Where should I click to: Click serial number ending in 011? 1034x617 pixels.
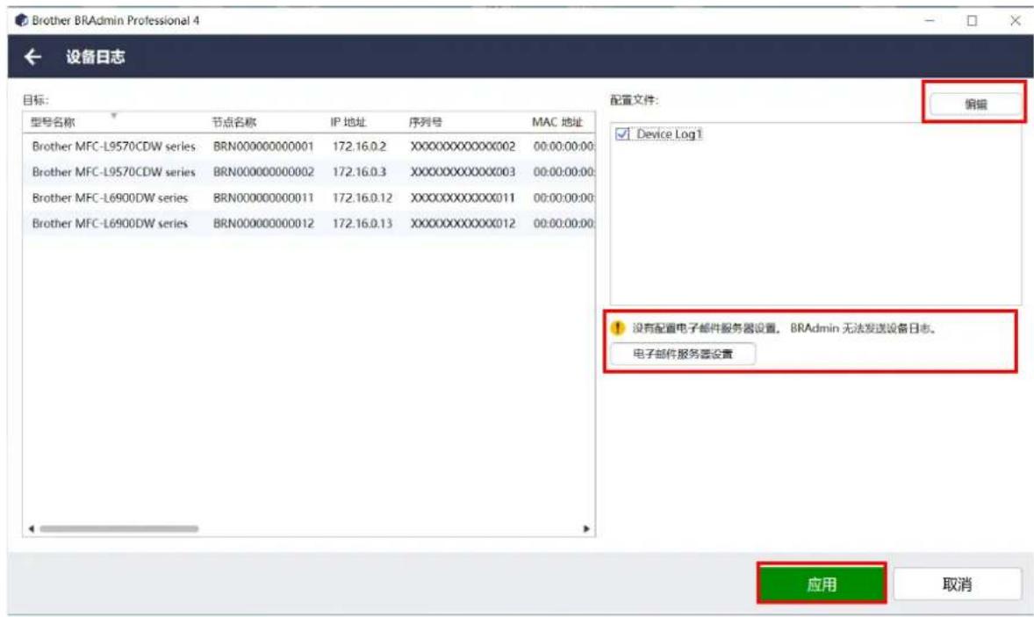pyautogui.click(x=463, y=197)
